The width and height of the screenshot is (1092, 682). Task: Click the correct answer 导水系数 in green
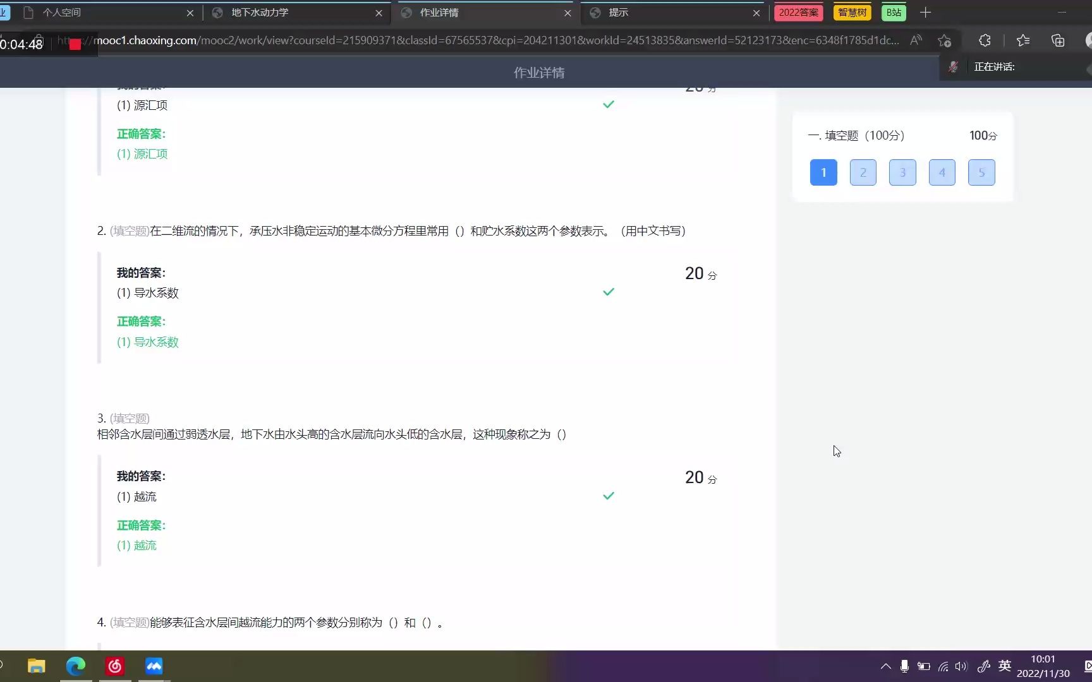(148, 342)
